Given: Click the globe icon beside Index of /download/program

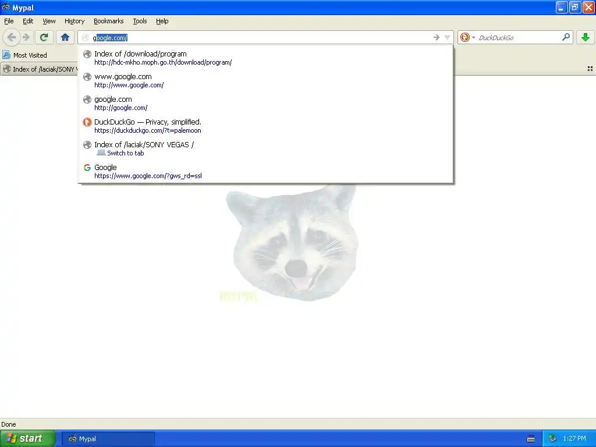Looking at the screenshot, I should [87, 54].
